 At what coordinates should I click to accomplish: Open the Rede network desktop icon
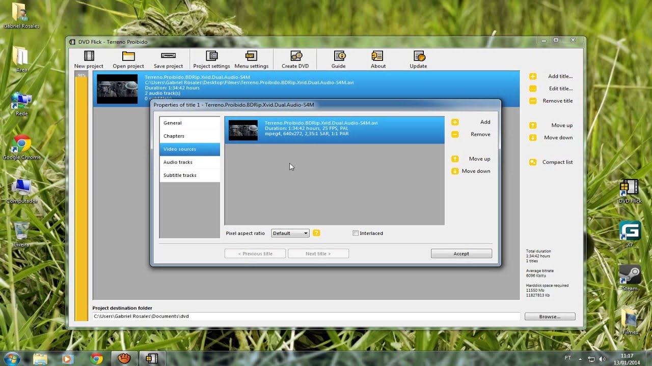21,104
